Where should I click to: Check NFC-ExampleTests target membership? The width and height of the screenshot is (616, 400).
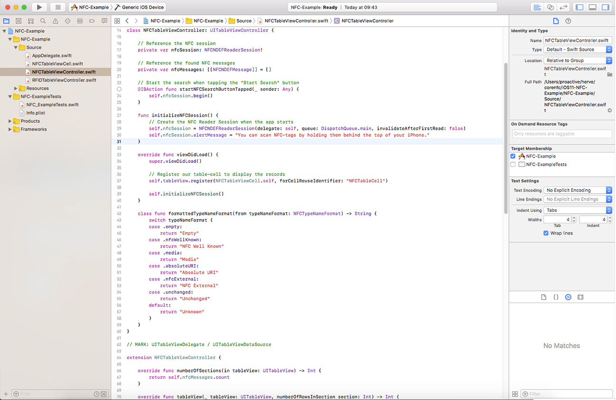click(x=513, y=164)
